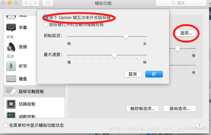Go forward with the right arrow toolbar button

[x=35, y=3]
